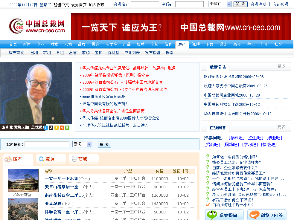This screenshot has width=294, height=220.
Task: Open question 经济低迷时如何留住重要员工?
Action: click(238, 173)
